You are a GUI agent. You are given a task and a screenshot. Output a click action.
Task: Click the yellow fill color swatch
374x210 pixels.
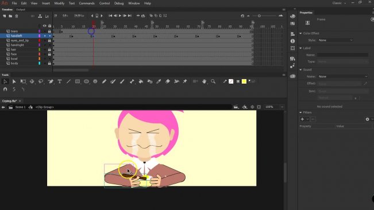[244, 81]
